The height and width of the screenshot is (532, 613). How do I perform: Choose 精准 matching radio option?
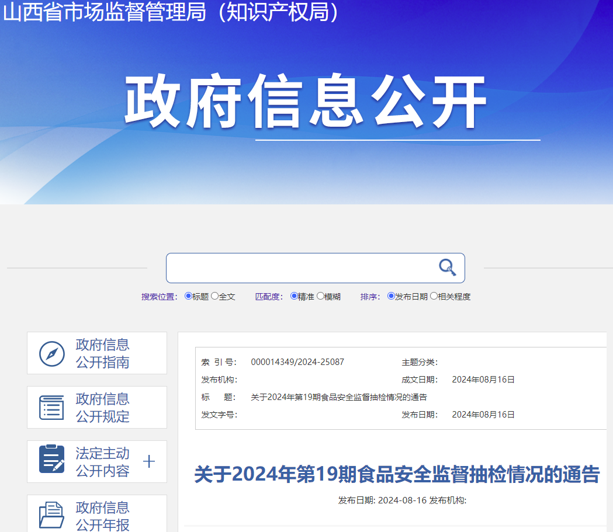coord(294,296)
